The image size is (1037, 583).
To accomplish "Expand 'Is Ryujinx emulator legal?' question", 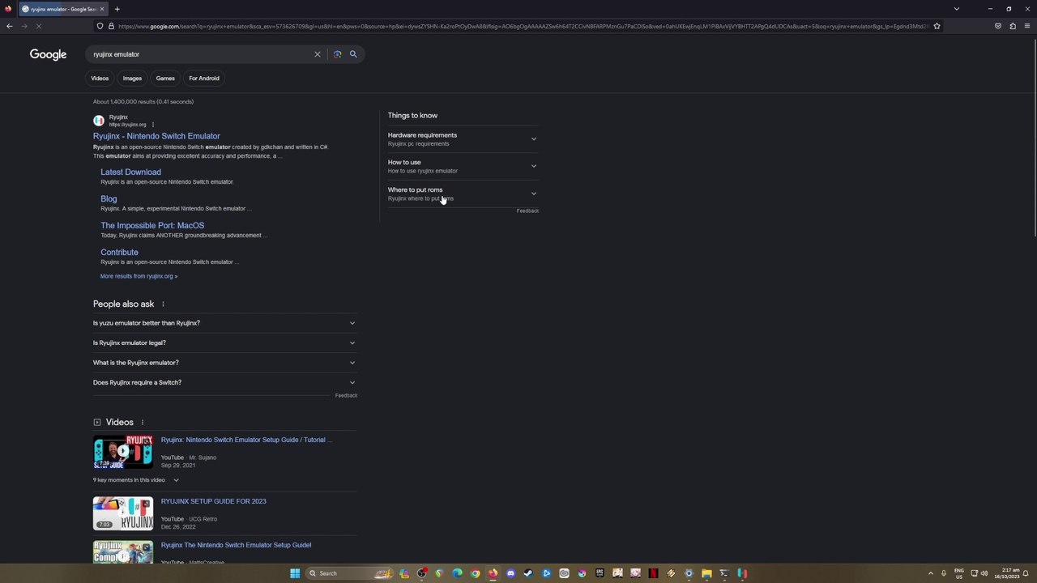I will tap(224, 343).
